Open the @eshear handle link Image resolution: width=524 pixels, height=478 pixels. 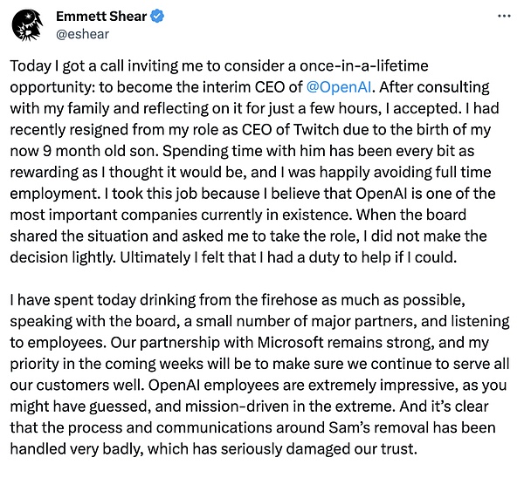click(x=83, y=34)
